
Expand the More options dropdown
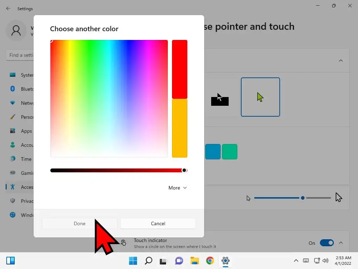click(x=178, y=188)
